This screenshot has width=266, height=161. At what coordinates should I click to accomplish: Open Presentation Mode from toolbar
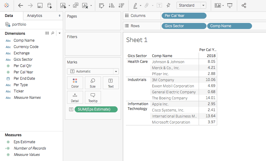(230, 5)
